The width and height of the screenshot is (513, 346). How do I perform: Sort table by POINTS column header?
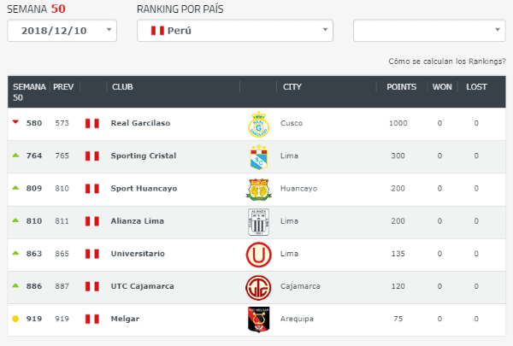coord(401,87)
